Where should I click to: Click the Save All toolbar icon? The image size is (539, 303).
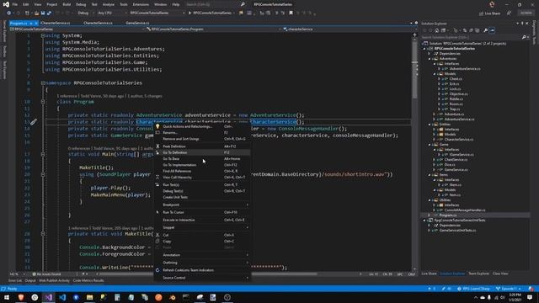coord(49,13)
